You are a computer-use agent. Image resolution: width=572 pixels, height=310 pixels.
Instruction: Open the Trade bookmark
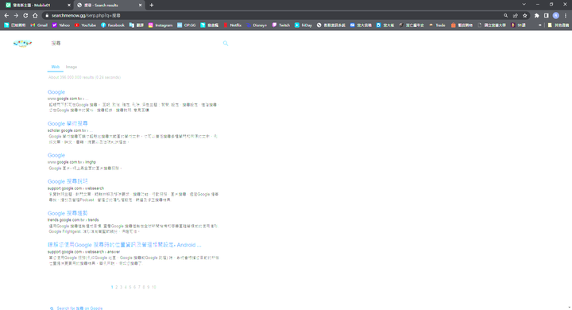click(x=437, y=25)
